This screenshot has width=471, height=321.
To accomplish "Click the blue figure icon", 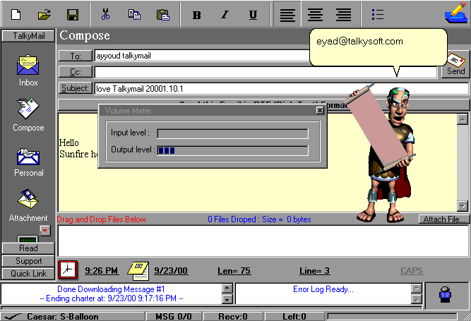I will pyautogui.click(x=445, y=294).
